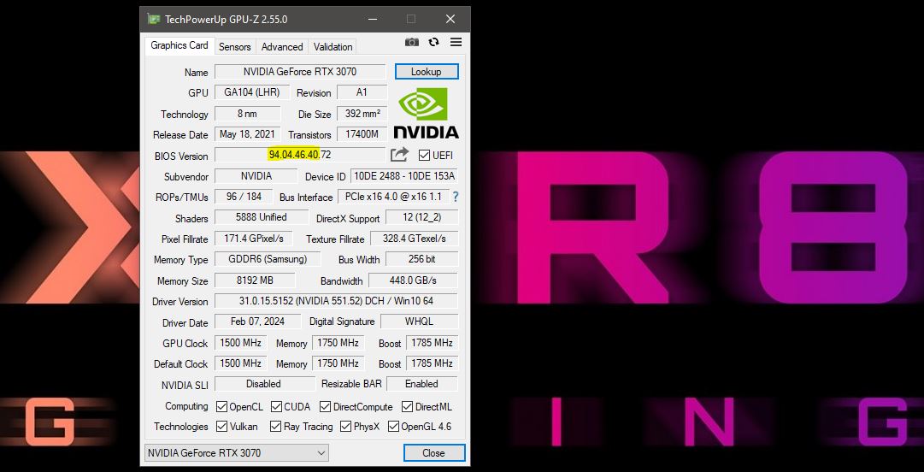Viewport: 924px width, 472px height.
Task: Click the Memory Type value GDDR6 (Samsung)
Action: [268, 259]
